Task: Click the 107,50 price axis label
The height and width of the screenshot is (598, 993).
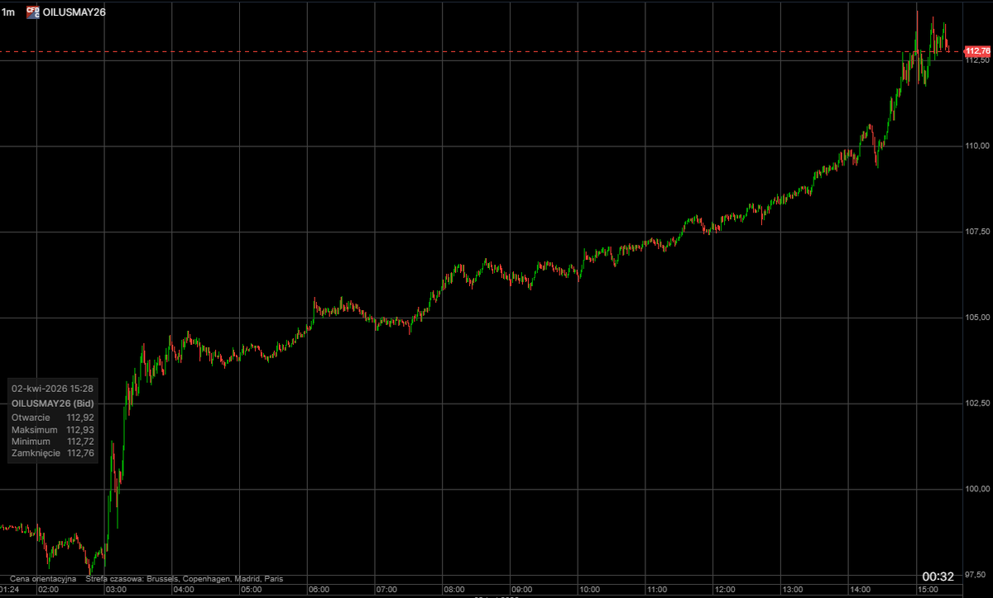Action: click(x=978, y=232)
